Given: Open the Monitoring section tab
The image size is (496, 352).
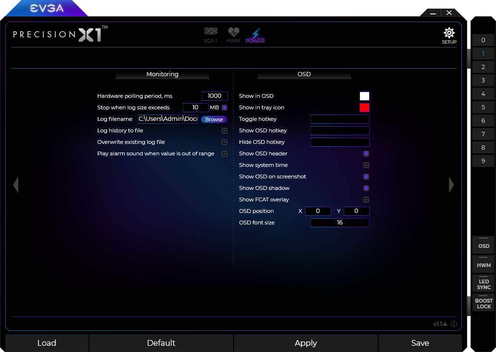Looking at the screenshot, I should coord(162,74).
